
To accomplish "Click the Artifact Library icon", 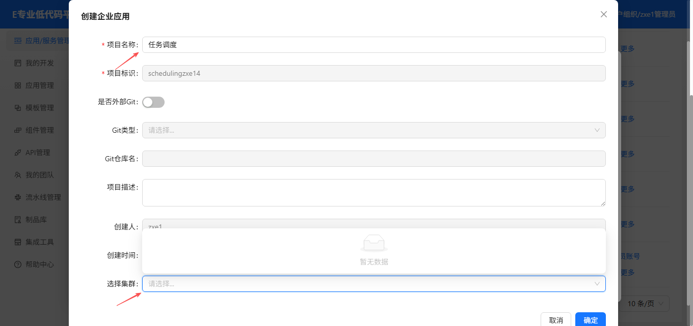I will coord(18,220).
